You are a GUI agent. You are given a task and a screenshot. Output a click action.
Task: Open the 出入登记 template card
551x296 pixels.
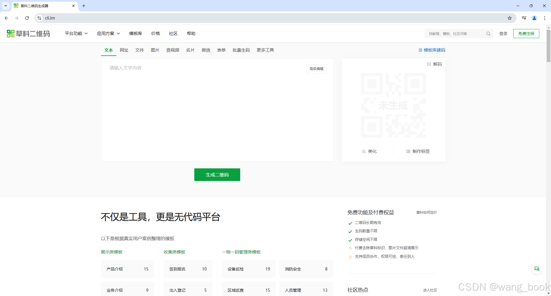coord(188,289)
